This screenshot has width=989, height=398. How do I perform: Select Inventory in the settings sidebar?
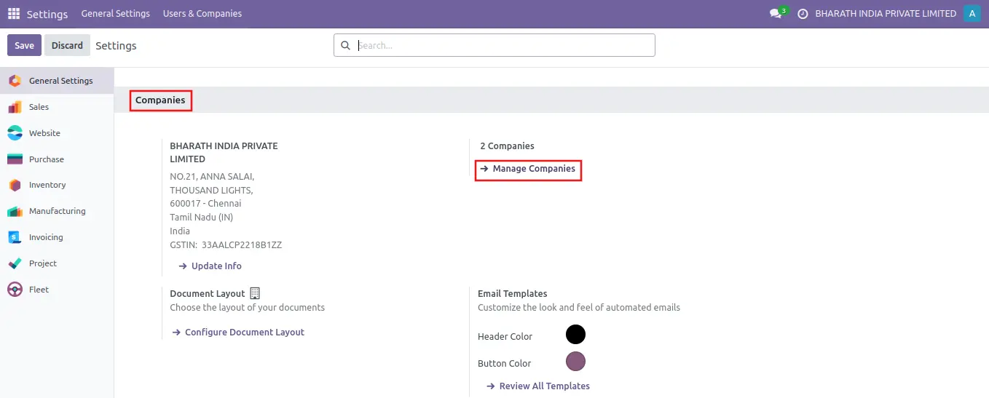pos(57,185)
